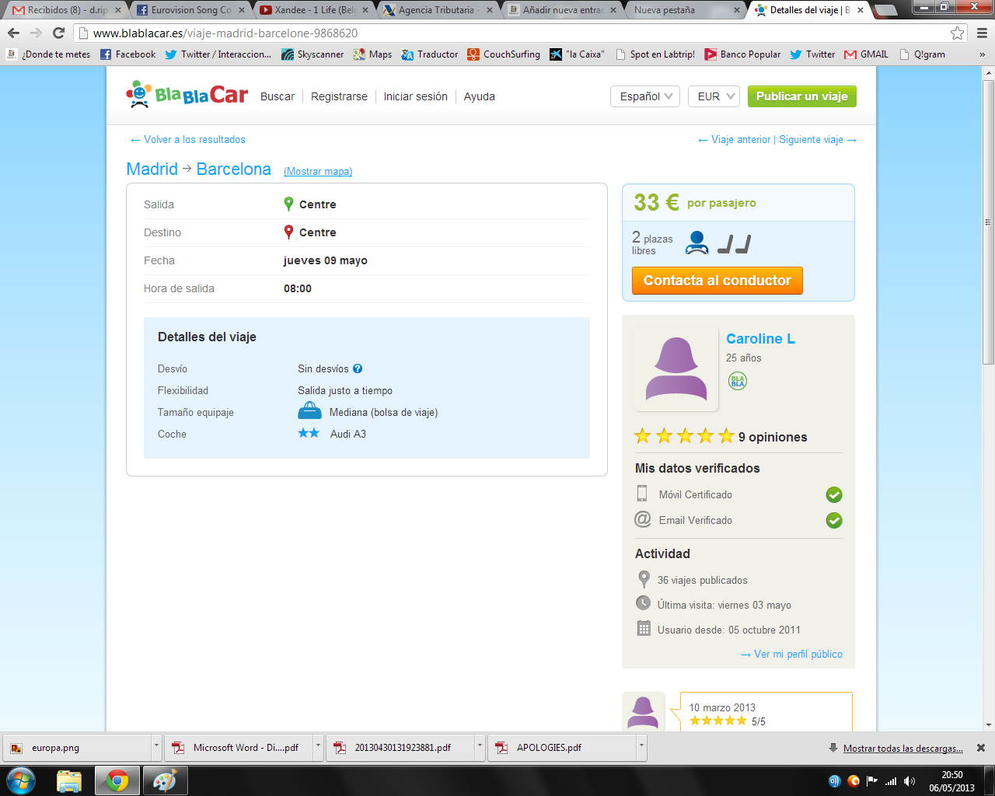Image resolution: width=995 pixels, height=796 pixels.
Task: Click the Skyscanner bookmark
Action: coord(312,54)
